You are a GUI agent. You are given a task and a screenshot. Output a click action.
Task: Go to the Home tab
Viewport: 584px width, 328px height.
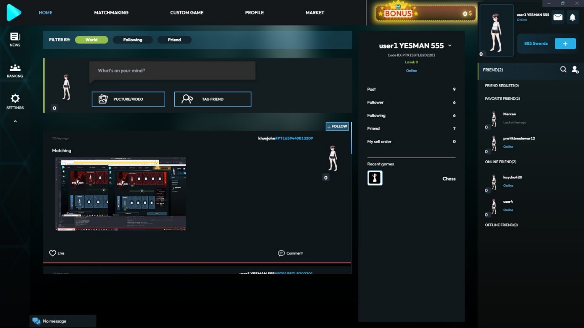tap(45, 12)
